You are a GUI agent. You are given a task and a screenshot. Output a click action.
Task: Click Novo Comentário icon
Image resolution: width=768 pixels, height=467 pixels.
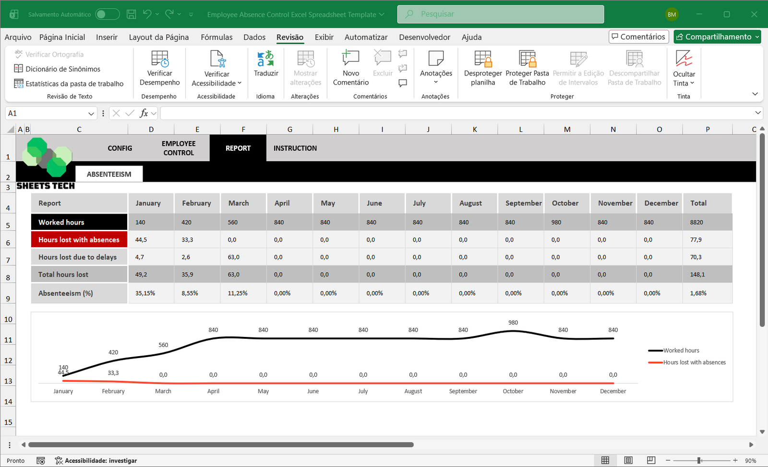[350, 59]
